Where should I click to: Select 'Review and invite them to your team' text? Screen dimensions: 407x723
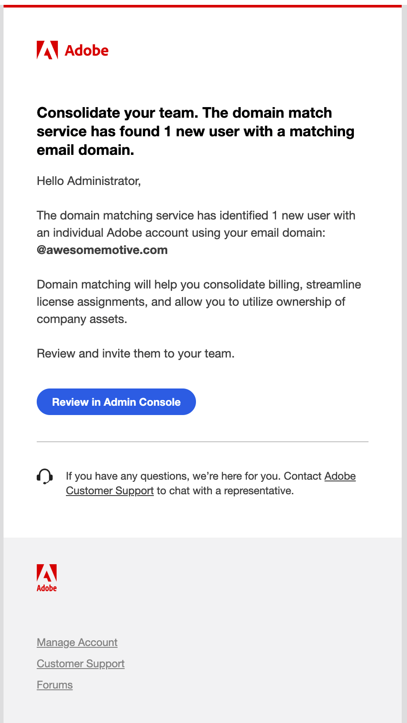136,354
